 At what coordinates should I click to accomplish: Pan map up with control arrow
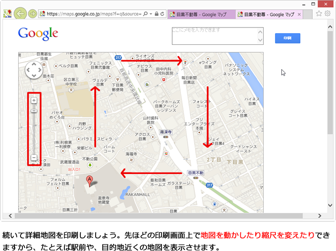(34, 64)
